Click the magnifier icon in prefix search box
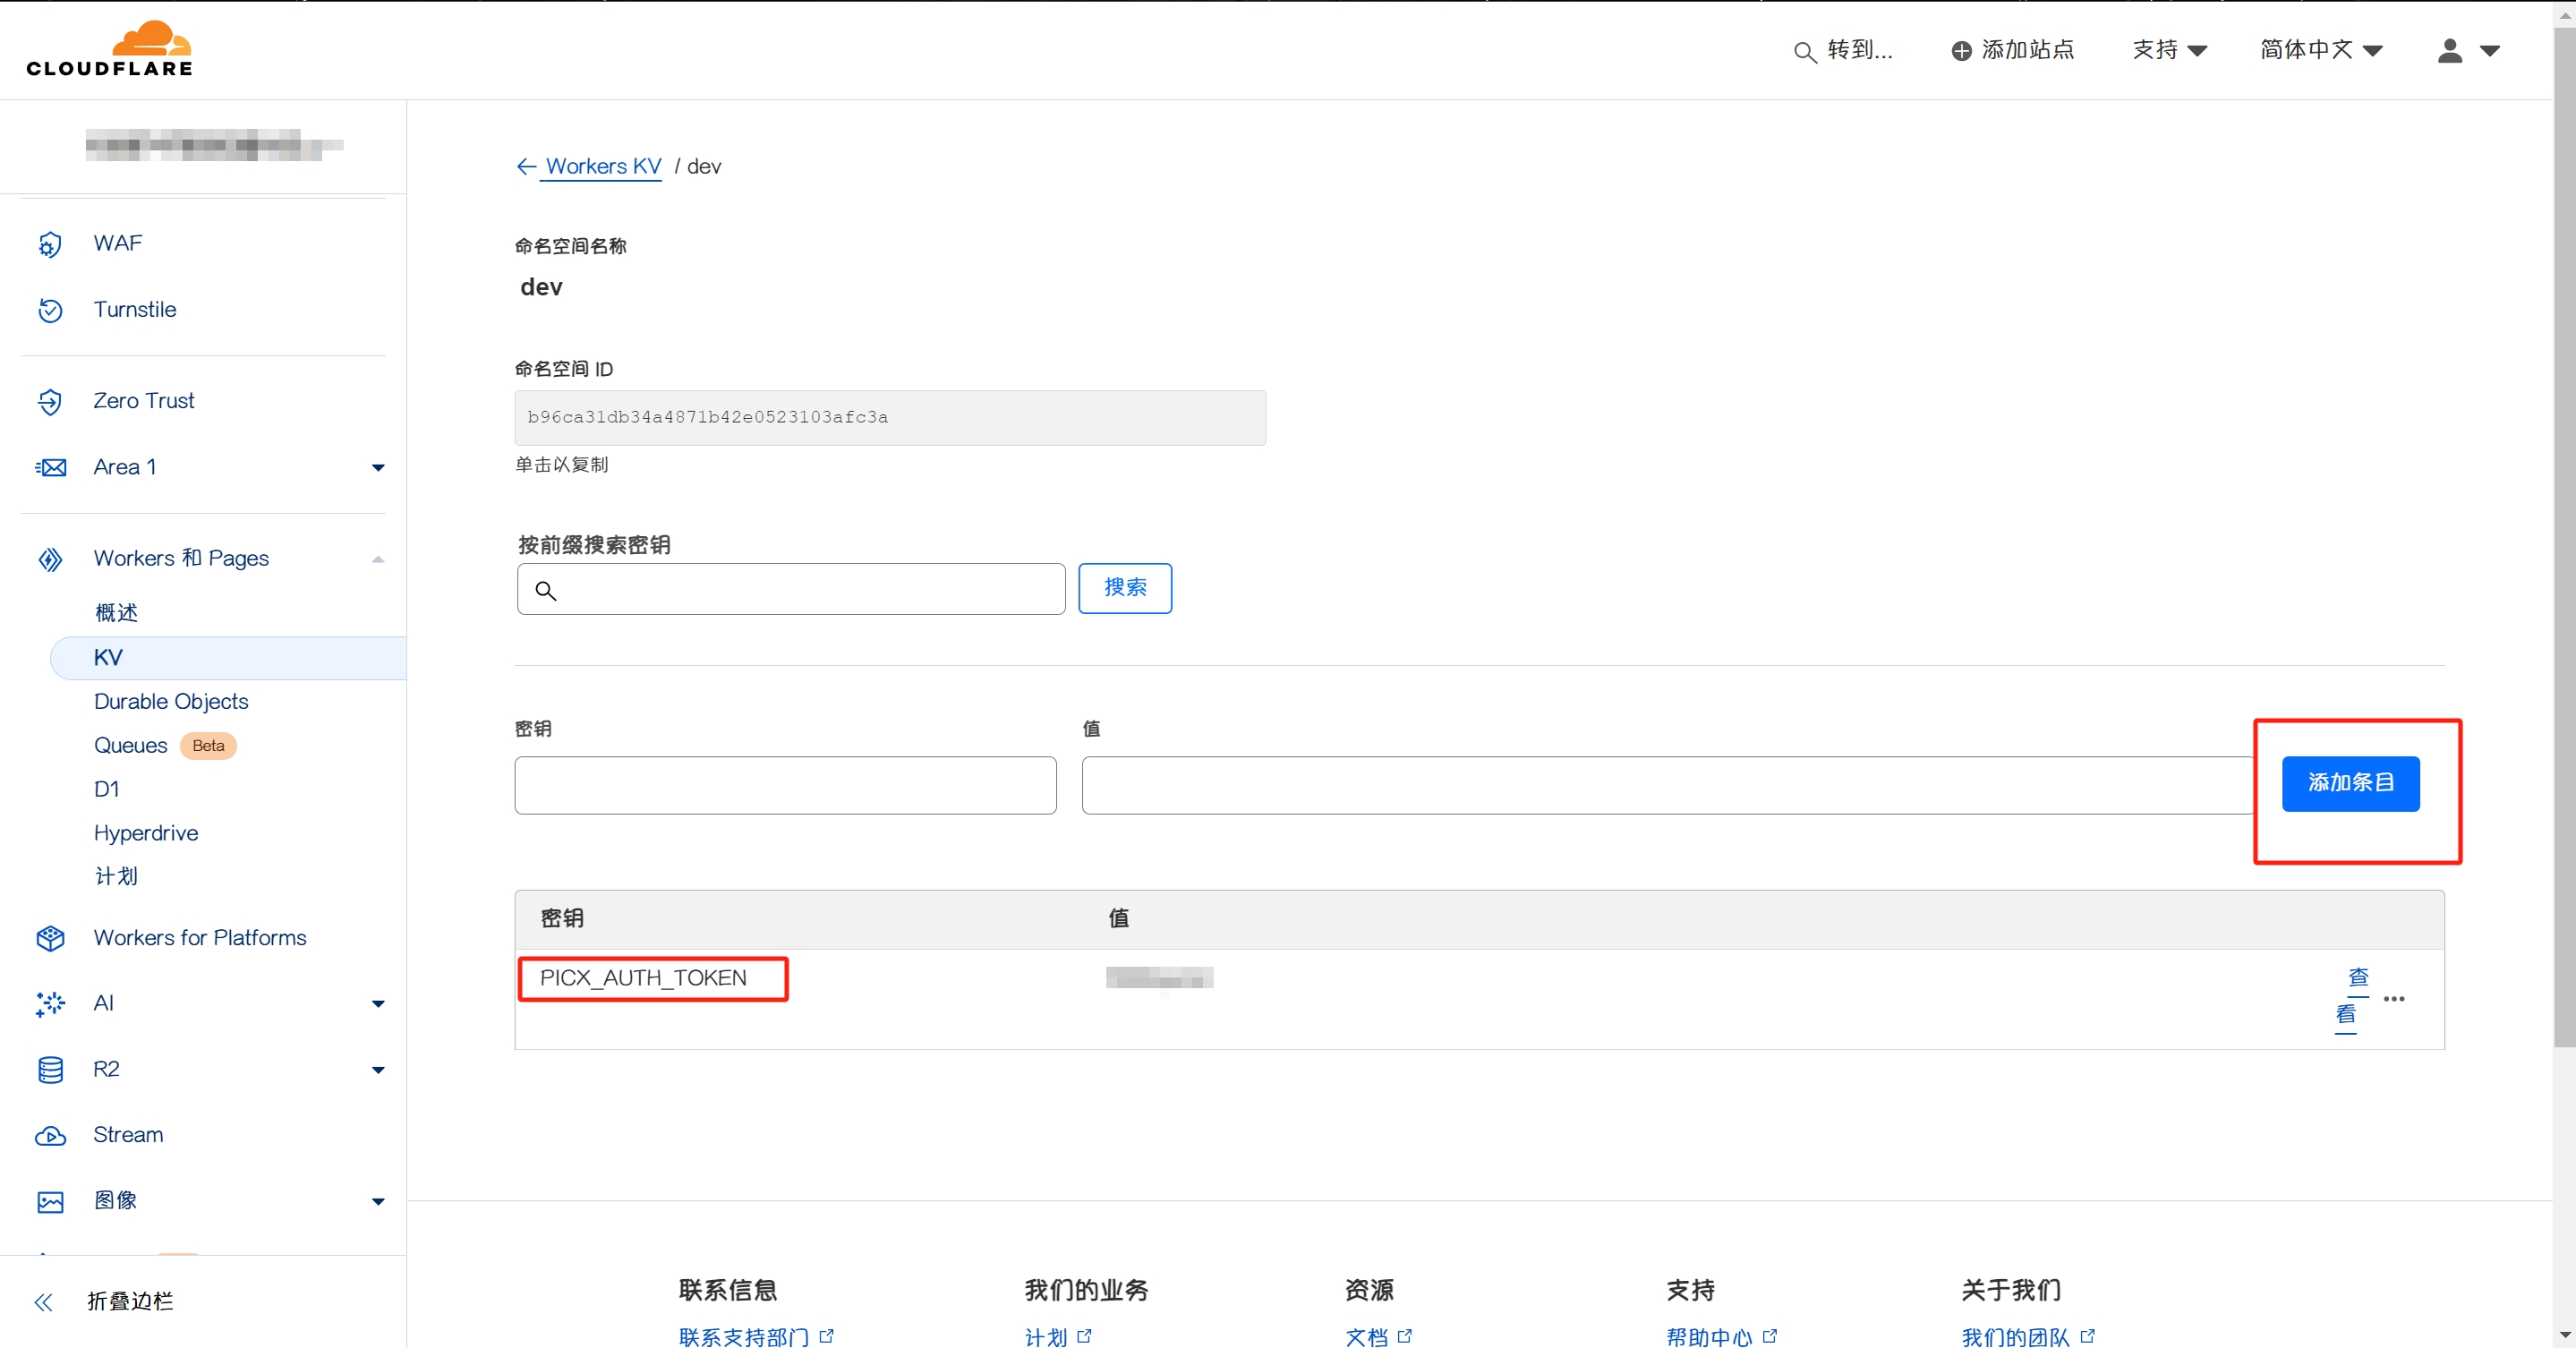This screenshot has width=2576, height=1348. click(545, 590)
